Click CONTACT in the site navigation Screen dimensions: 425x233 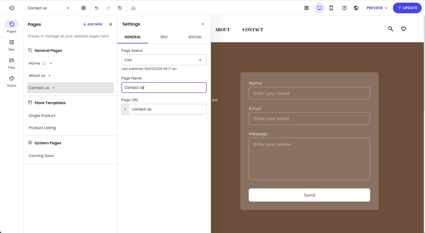(x=253, y=30)
